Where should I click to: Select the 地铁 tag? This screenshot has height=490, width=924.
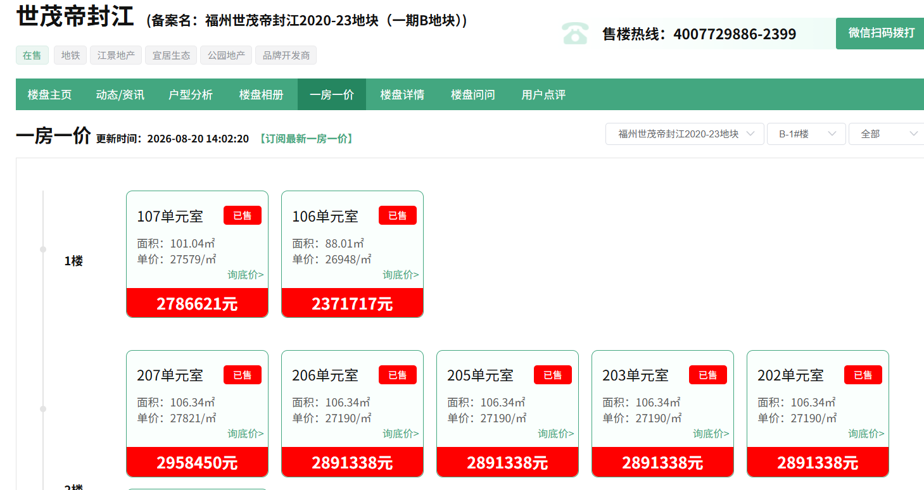[70, 55]
